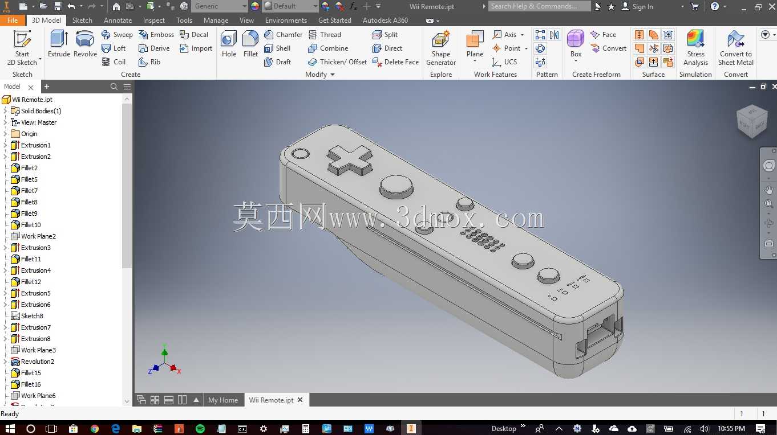Choose the Sweep tool
The image size is (777, 435).
pos(117,35)
